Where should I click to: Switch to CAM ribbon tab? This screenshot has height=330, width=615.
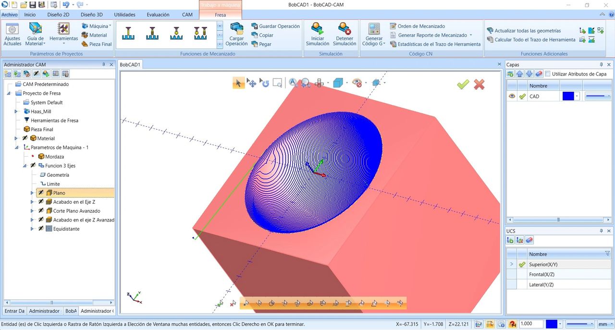187,15
